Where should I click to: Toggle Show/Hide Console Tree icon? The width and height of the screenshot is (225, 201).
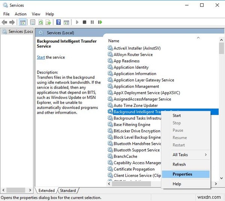tap(22, 22)
